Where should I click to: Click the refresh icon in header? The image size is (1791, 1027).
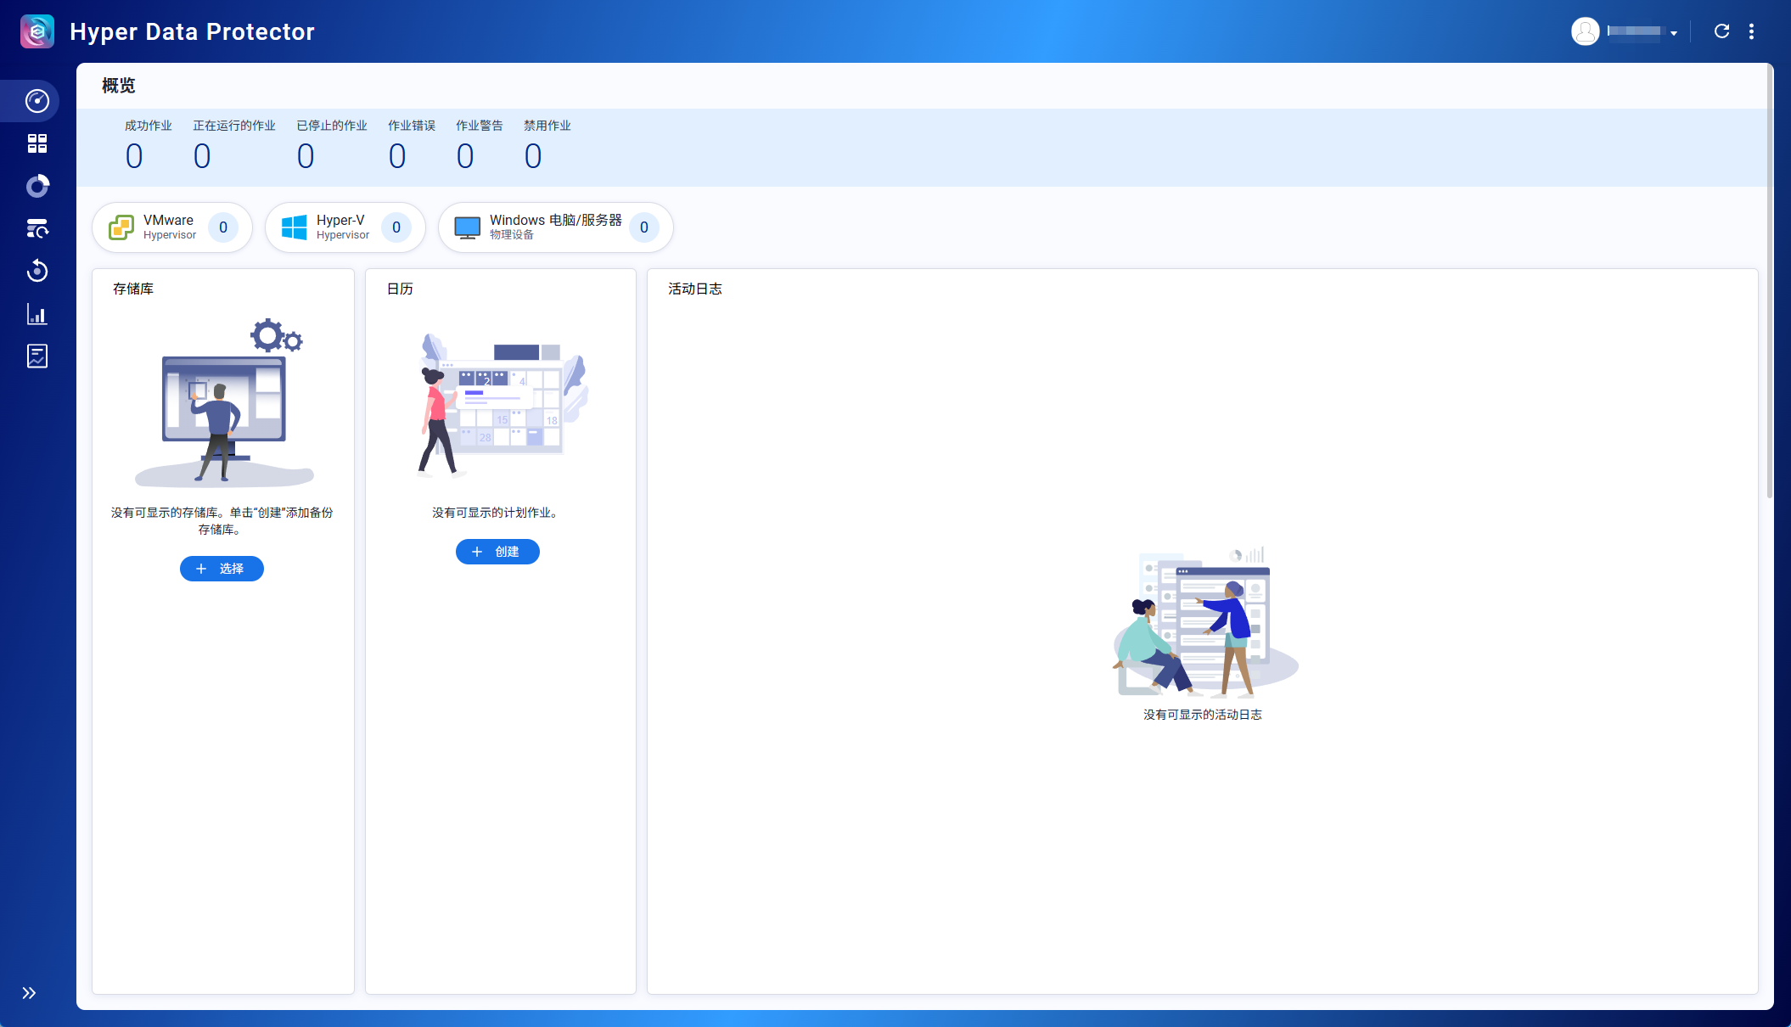coord(1721,31)
